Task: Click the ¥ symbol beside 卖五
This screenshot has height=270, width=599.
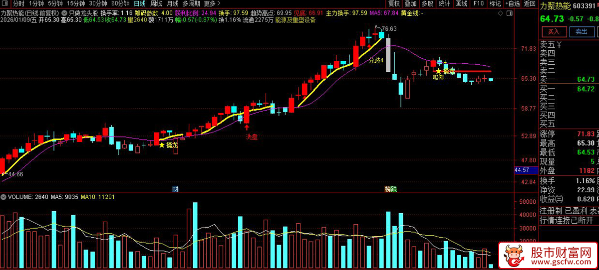Action: tap(559, 45)
